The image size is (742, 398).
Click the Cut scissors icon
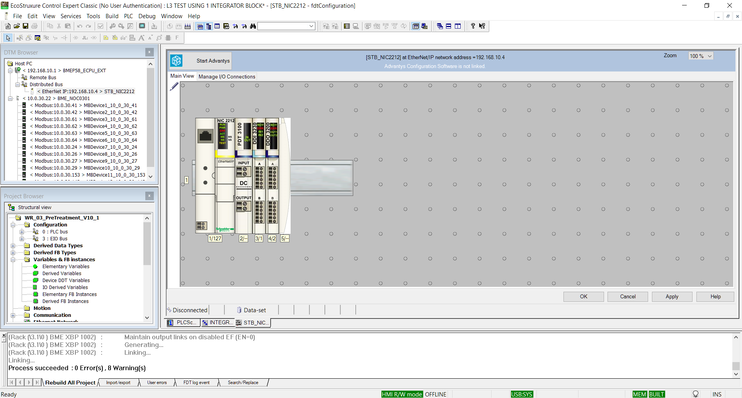tap(59, 26)
